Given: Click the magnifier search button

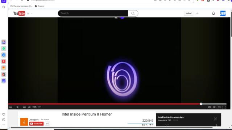Looking at the screenshot, I should [133, 13].
